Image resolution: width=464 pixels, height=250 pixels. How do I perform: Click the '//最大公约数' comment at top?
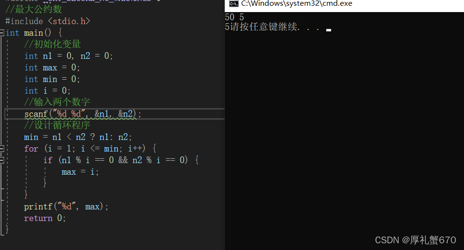pos(33,10)
